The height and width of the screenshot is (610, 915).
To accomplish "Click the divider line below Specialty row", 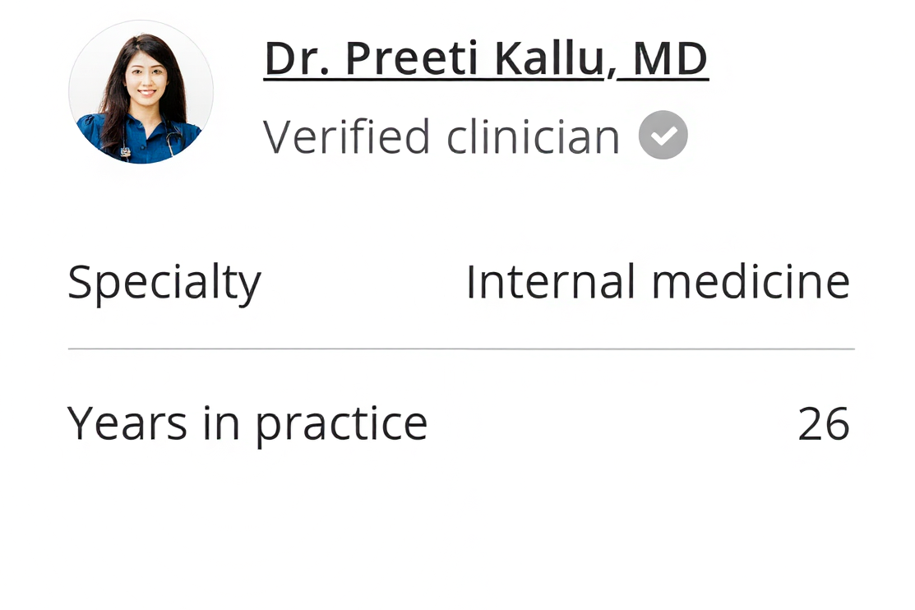I will coord(461,349).
